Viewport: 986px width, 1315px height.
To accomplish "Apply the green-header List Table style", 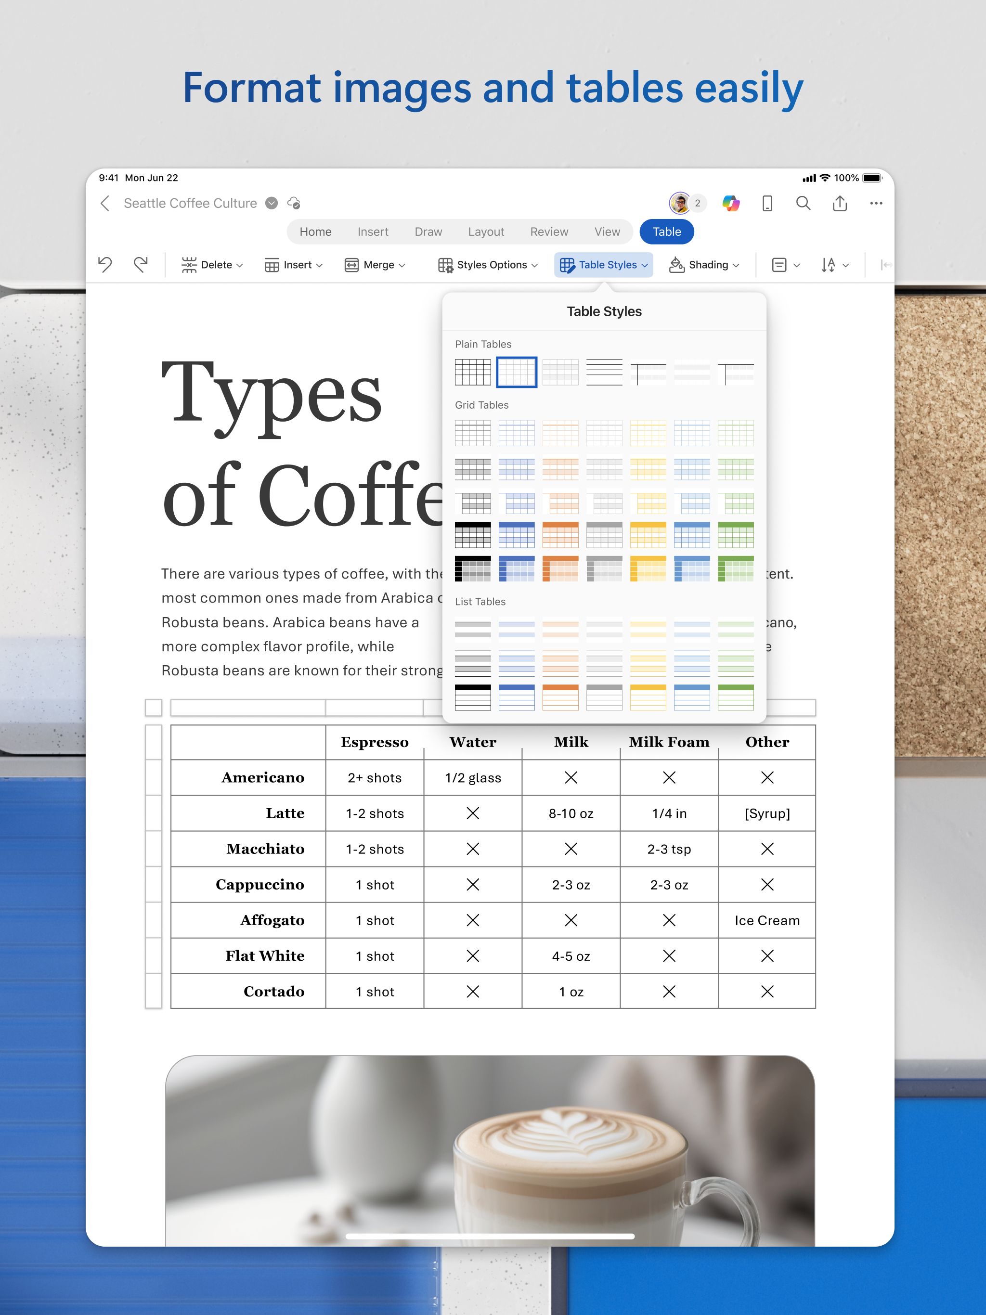I will pos(736,697).
